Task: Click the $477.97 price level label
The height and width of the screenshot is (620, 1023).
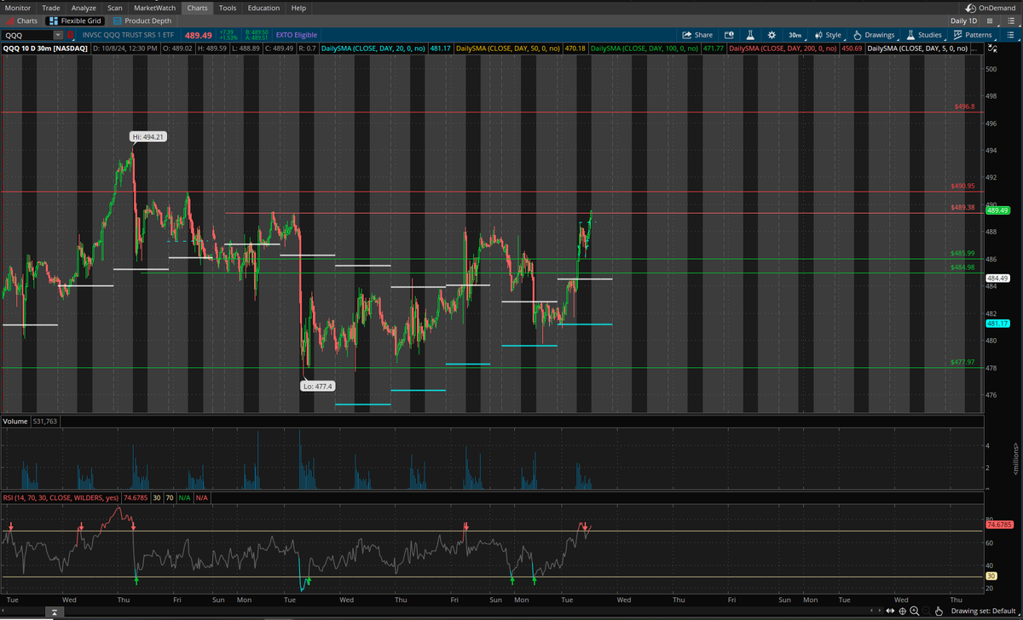Action: [x=962, y=362]
